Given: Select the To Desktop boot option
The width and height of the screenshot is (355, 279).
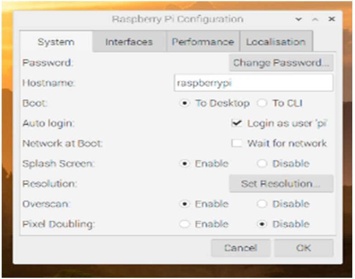Looking at the screenshot, I should 185,103.
